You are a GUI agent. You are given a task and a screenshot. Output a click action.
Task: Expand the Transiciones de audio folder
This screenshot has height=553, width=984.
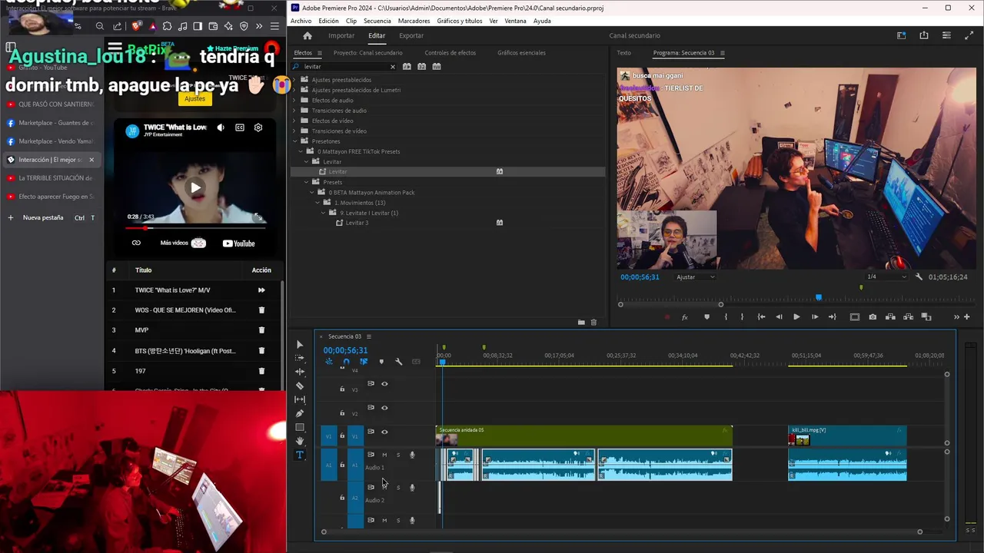pyautogui.click(x=294, y=111)
